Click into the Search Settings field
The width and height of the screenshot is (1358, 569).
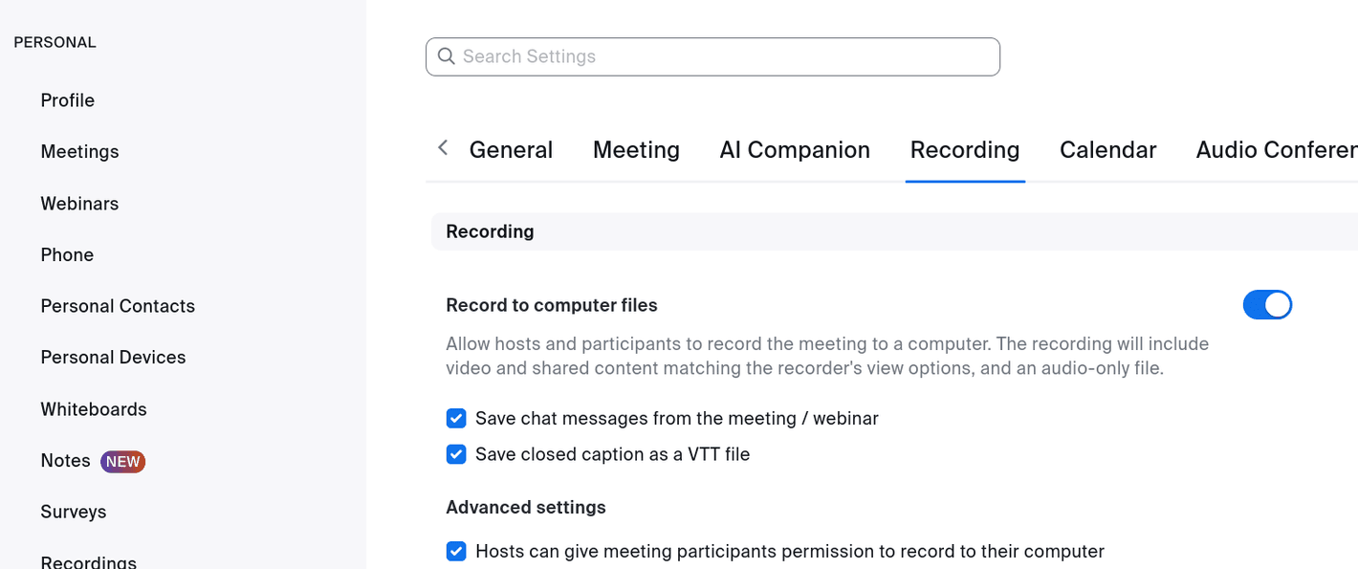pyautogui.click(x=727, y=56)
